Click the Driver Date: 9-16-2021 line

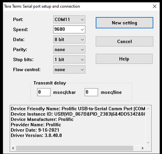(x=35, y=130)
